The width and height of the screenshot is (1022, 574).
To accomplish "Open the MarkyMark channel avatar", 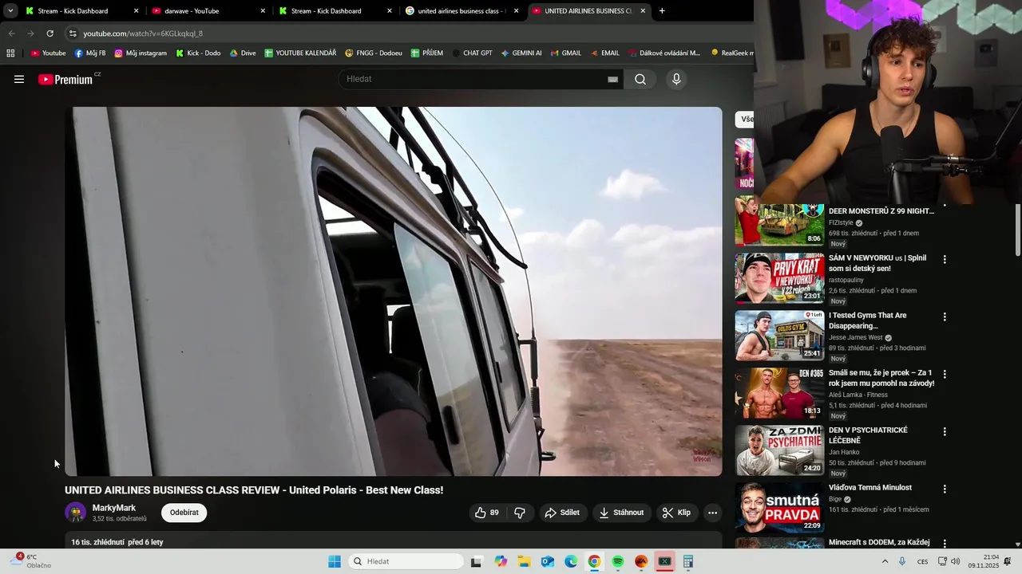I will click(76, 513).
